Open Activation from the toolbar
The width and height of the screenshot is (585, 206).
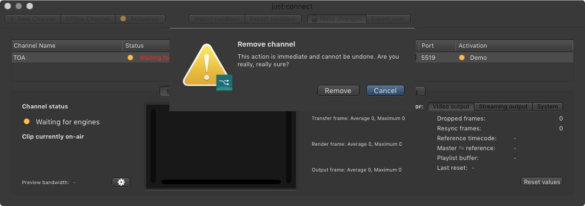coord(140,19)
